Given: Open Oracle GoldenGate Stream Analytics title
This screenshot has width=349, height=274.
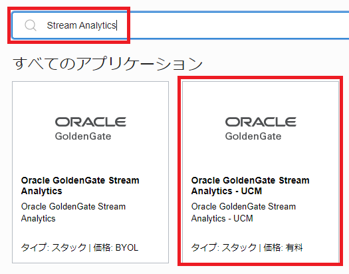Looking at the screenshot, I should tap(80, 186).
